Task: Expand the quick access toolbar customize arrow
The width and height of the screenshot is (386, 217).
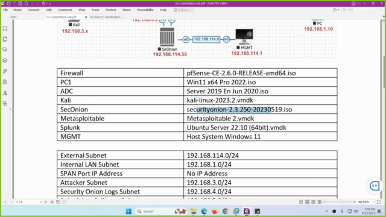Action: [x=49, y=4]
